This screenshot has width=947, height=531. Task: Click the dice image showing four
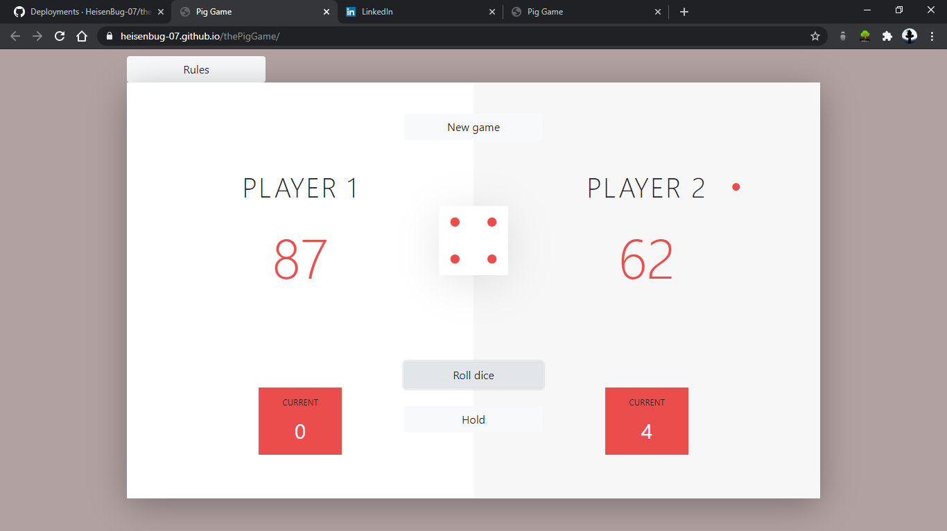[x=473, y=241]
